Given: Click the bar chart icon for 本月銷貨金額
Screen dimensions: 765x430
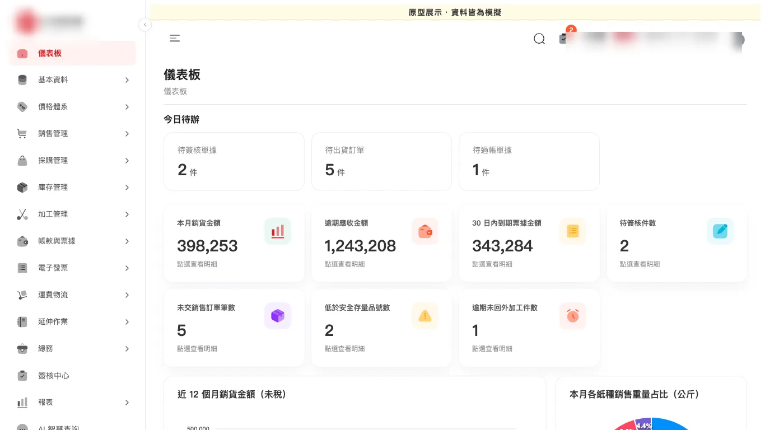Looking at the screenshot, I should 278,231.
